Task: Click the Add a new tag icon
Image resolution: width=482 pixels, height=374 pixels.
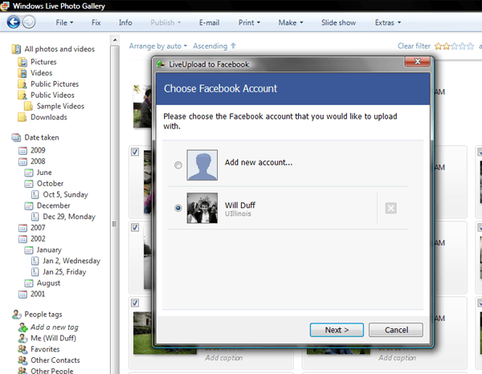Action: [22, 327]
